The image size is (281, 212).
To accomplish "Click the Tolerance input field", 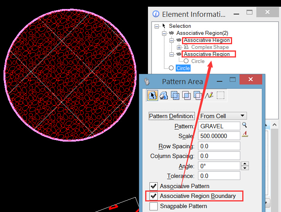I will (219, 176).
